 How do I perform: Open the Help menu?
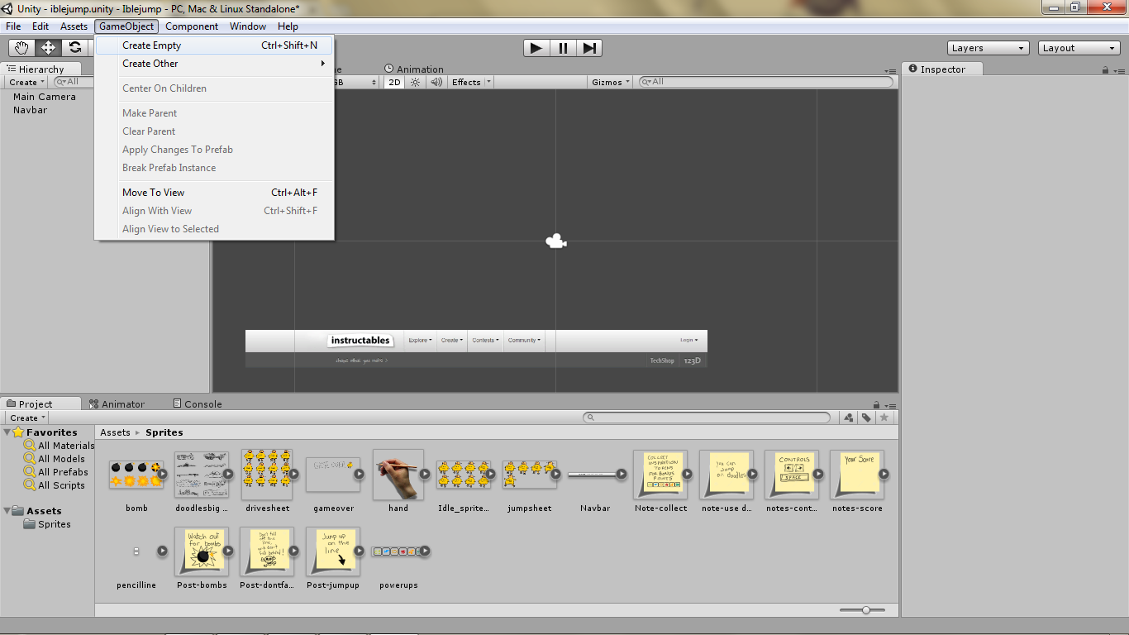click(288, 26)
